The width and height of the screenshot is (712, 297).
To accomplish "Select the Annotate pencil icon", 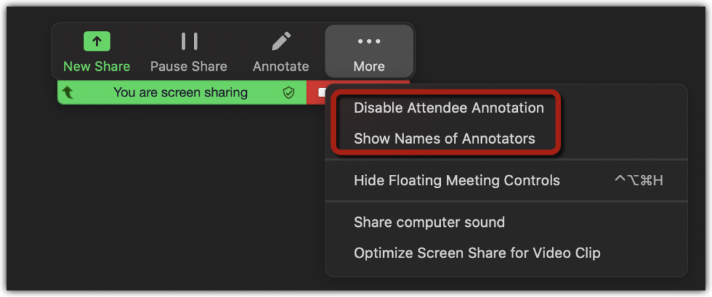I will pos(281,41).
